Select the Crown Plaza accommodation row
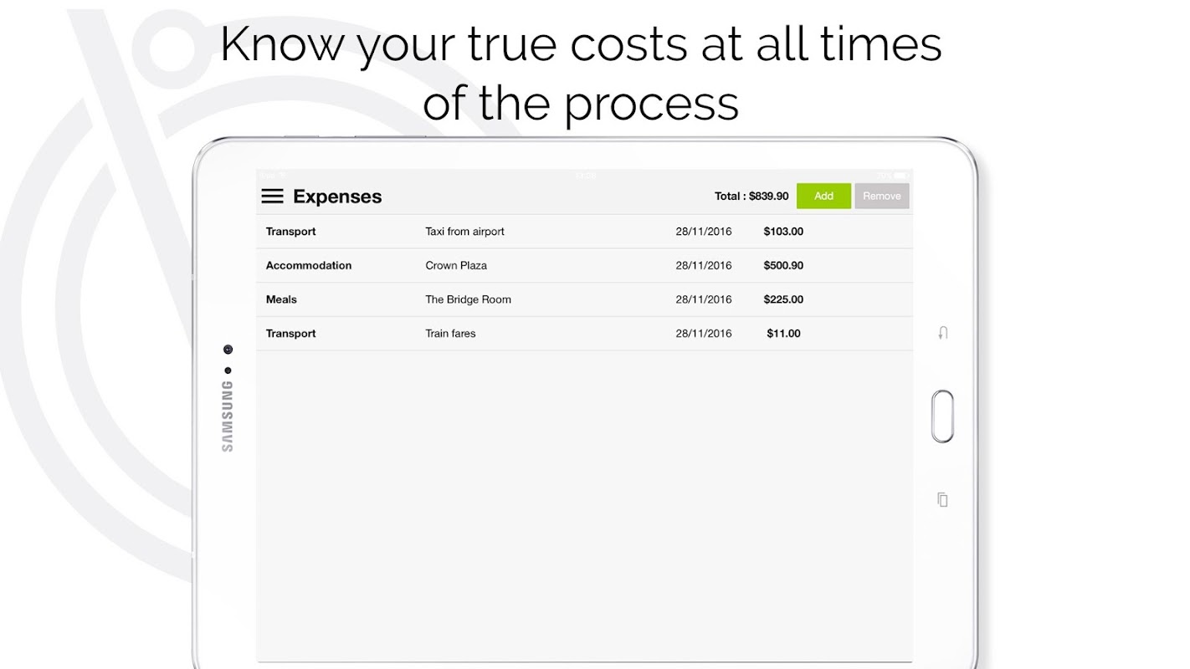 (584, 265)
